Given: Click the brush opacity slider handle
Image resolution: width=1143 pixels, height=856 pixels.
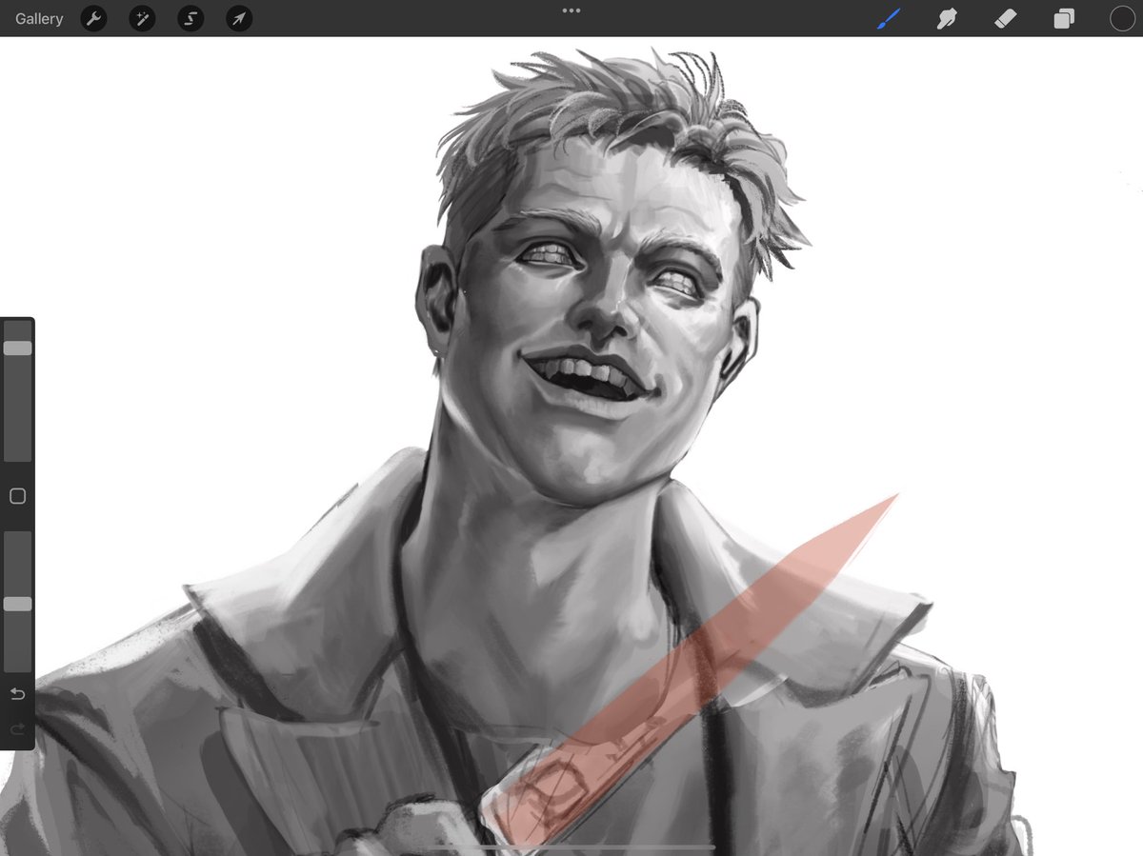Looking at the screenshot, I should point(17,604).
